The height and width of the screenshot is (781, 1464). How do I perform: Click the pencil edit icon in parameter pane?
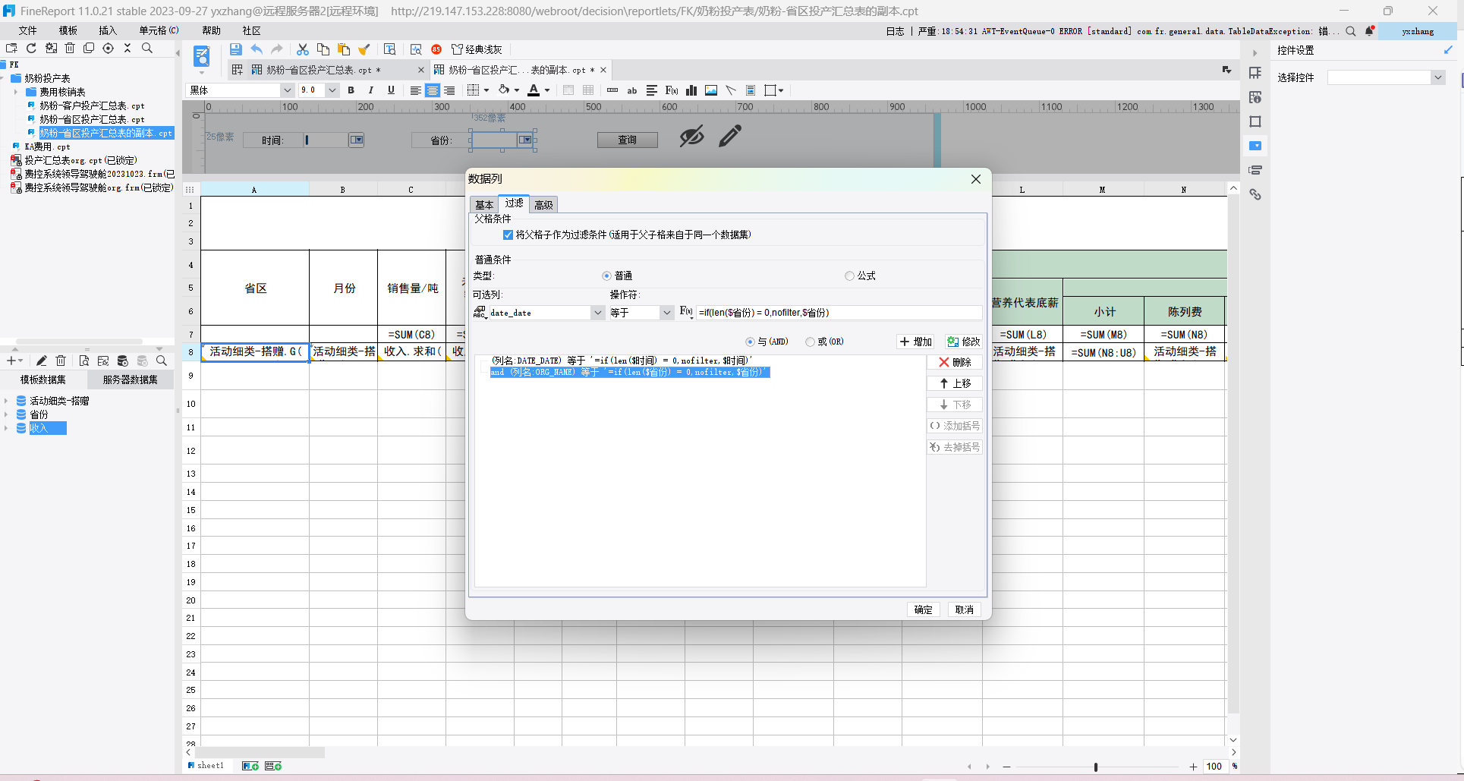pos(730,137)
